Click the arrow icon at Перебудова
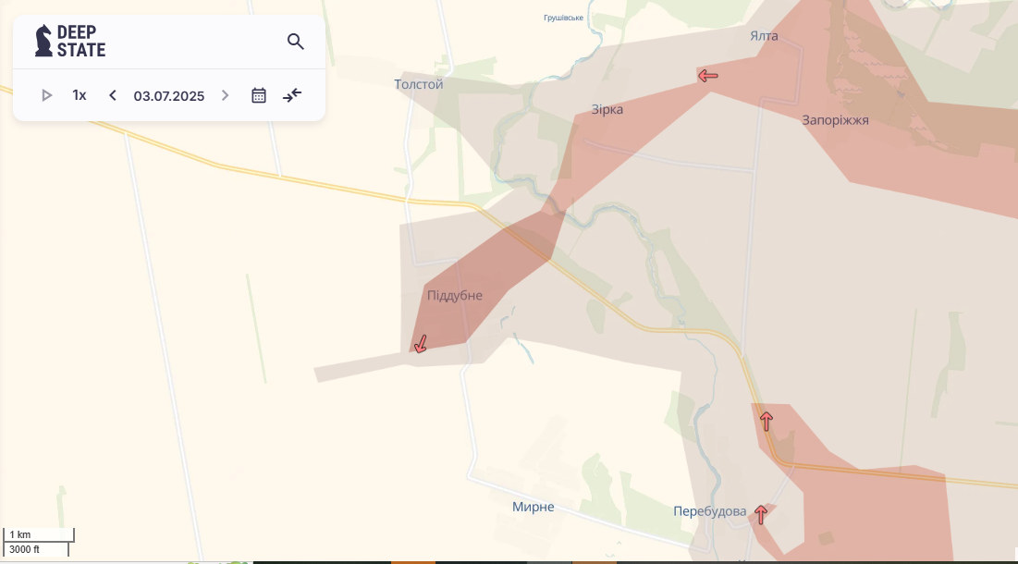The image size is (1018, 564). (x=761, y=515)
